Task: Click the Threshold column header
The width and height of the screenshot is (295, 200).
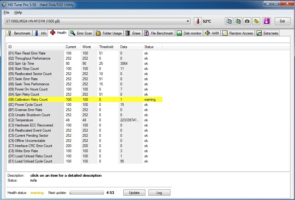Action: click(x=108, y=47)
